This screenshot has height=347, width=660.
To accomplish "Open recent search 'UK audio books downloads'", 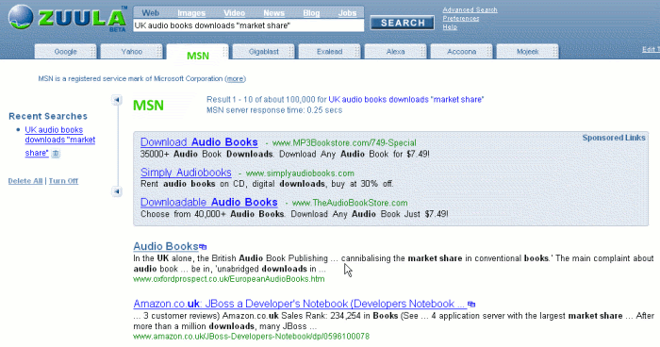I will coord(59,140).
